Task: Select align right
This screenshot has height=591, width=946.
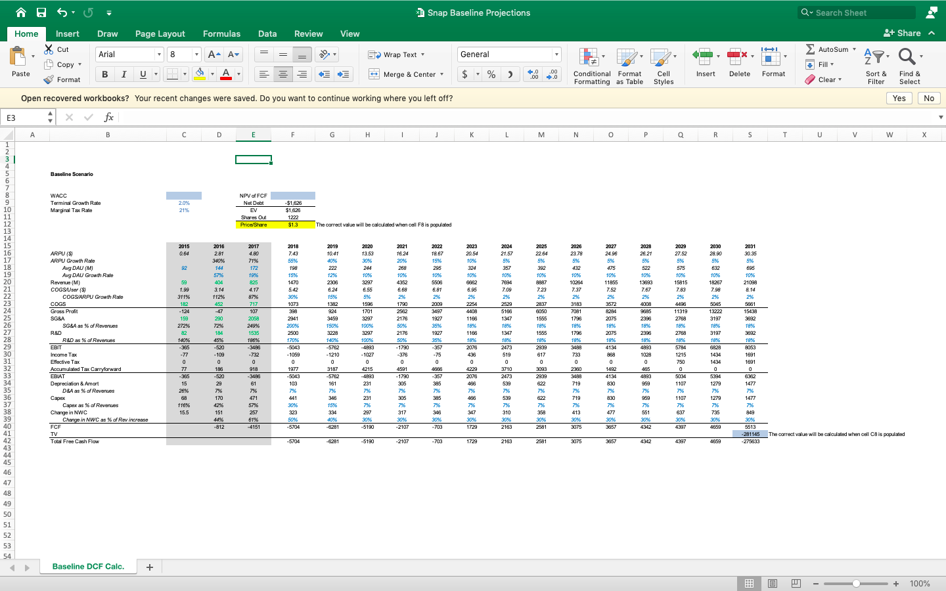Action: (302, 74)
